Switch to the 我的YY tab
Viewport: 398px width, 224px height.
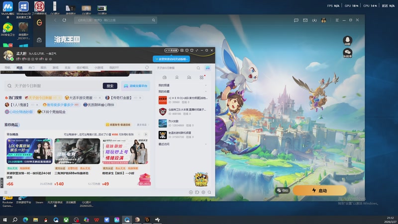(114, 68)
